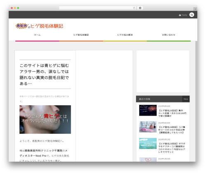This screenshot has height=174, width=206.
Task: Click the green maximize window button
Action: coord(18,8)
